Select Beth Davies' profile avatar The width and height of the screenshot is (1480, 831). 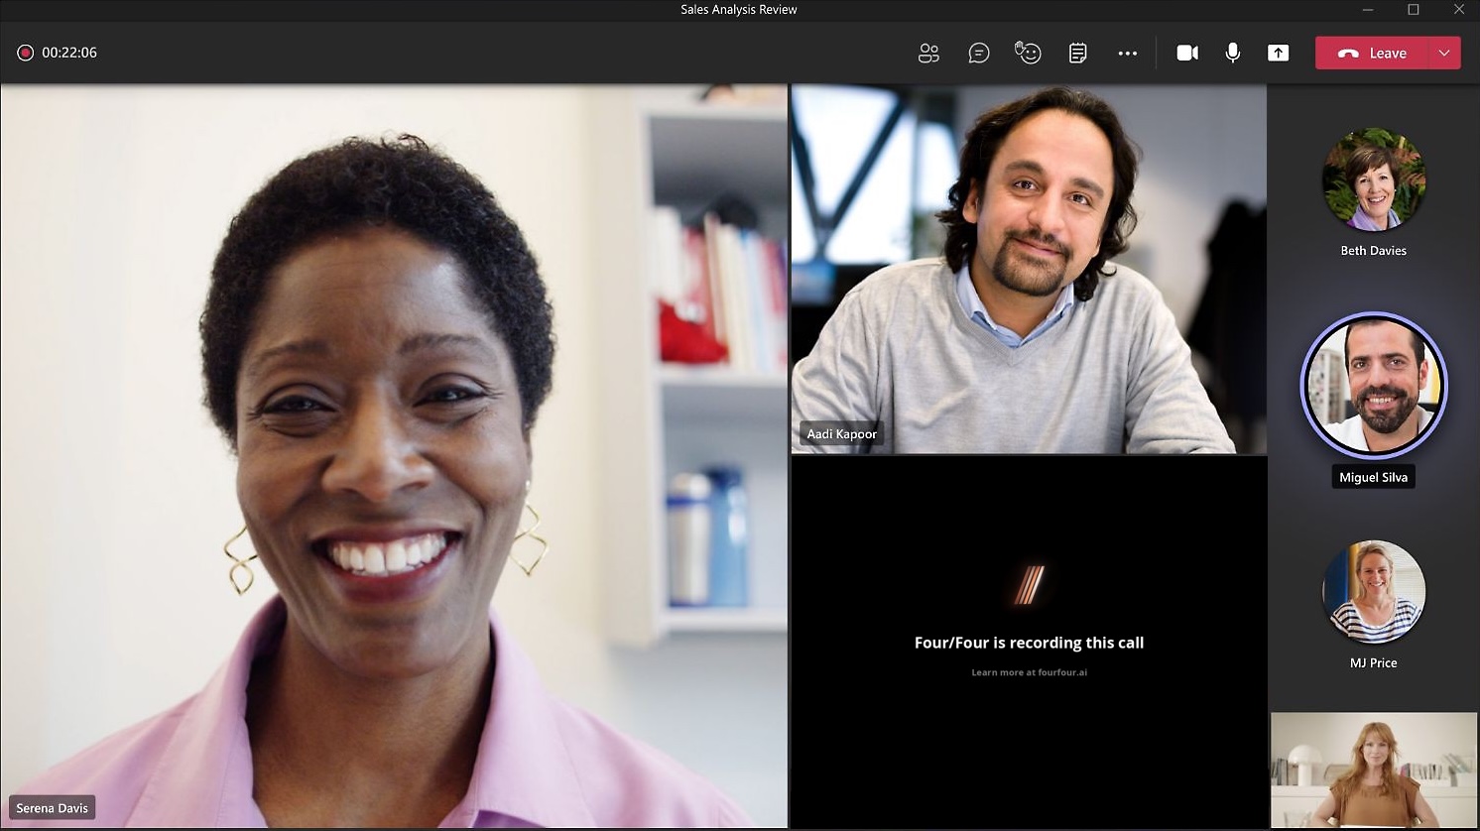coord(1373,180)
